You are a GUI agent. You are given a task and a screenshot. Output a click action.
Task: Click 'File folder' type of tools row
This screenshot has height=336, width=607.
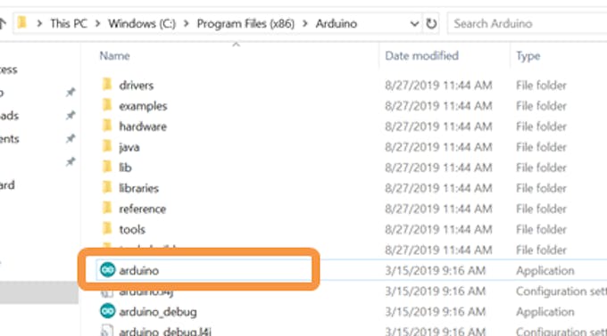coord(541,229)
